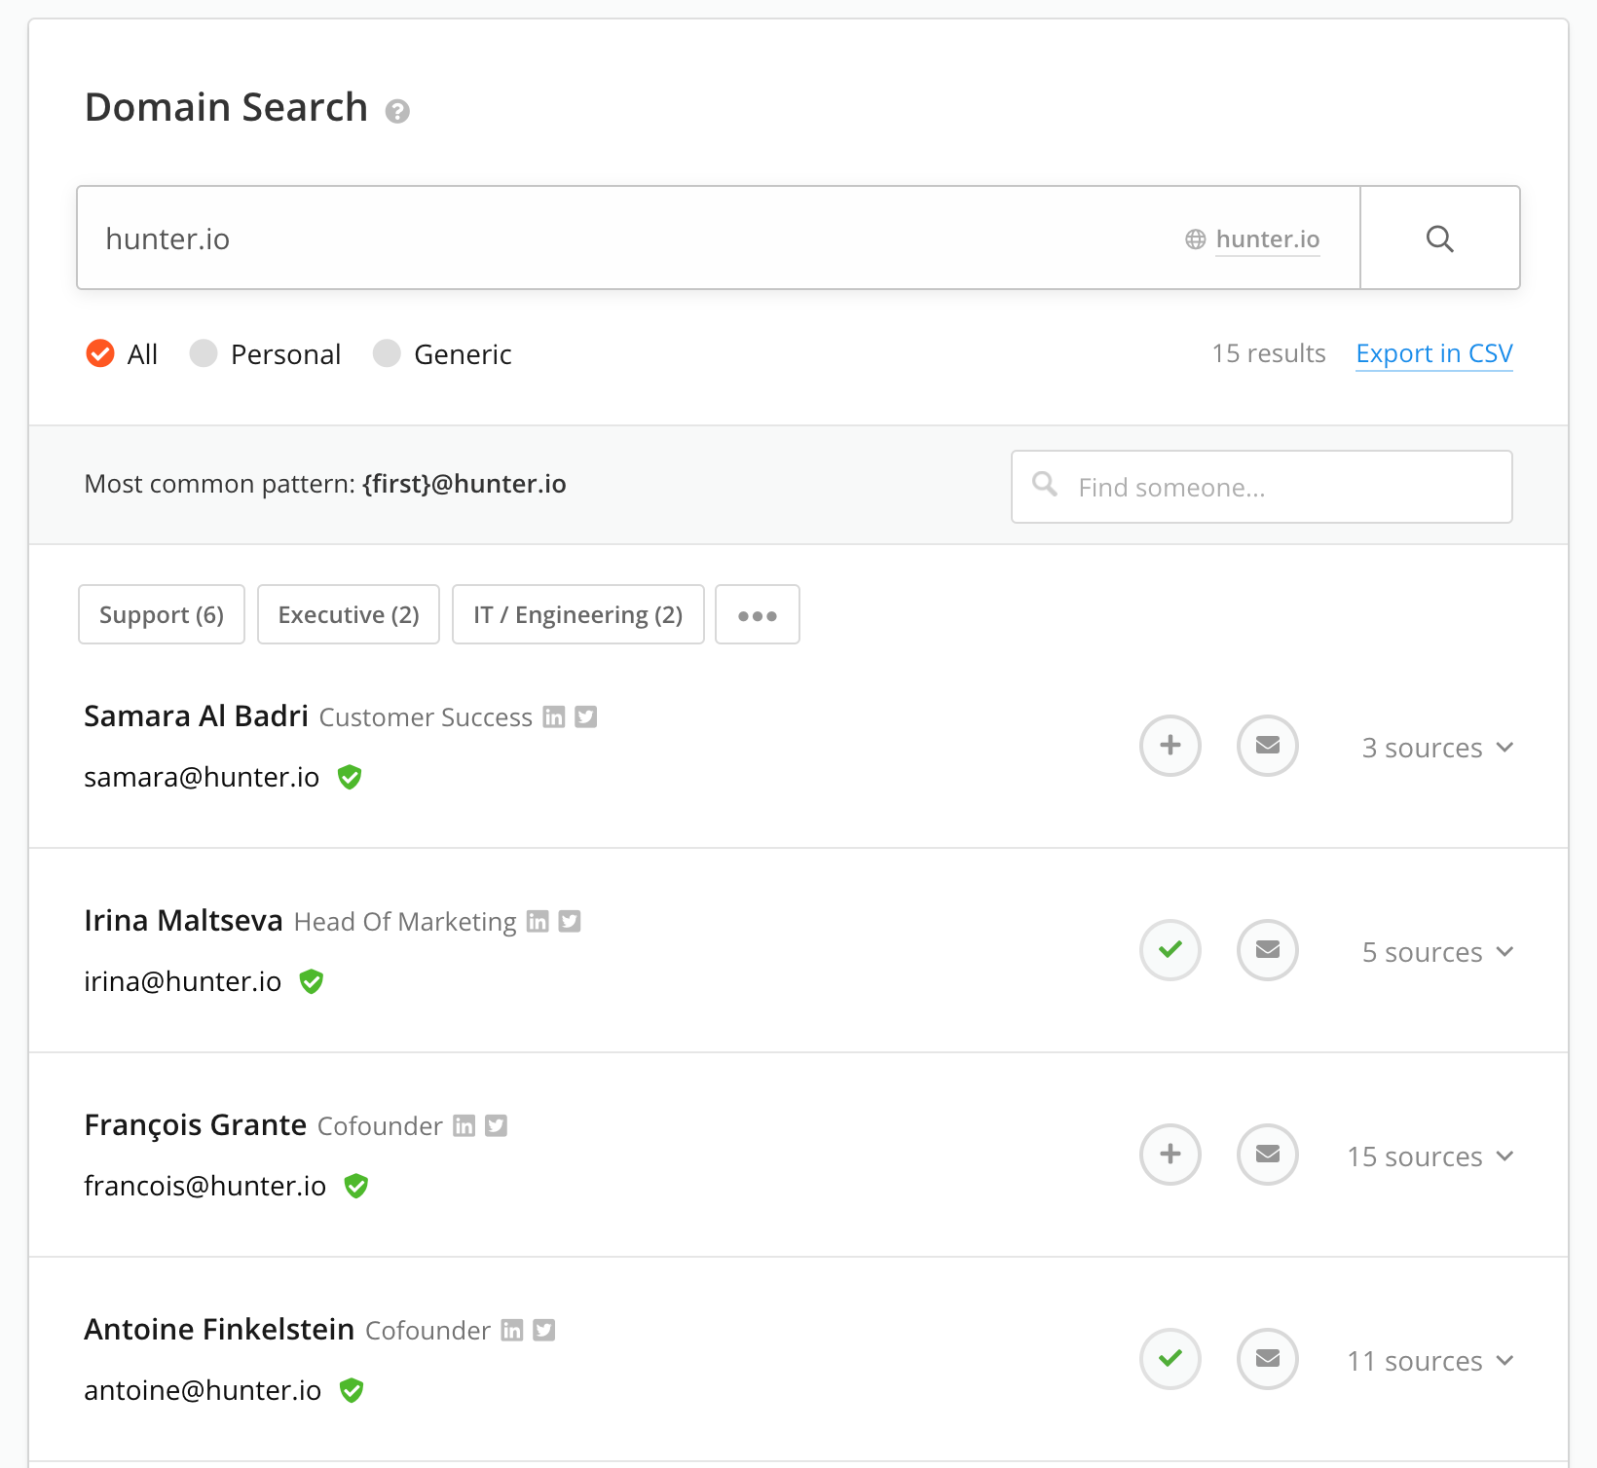Email François Grante via envelope icon
1597x1468 pixels.
[x=1268, y=1155]
